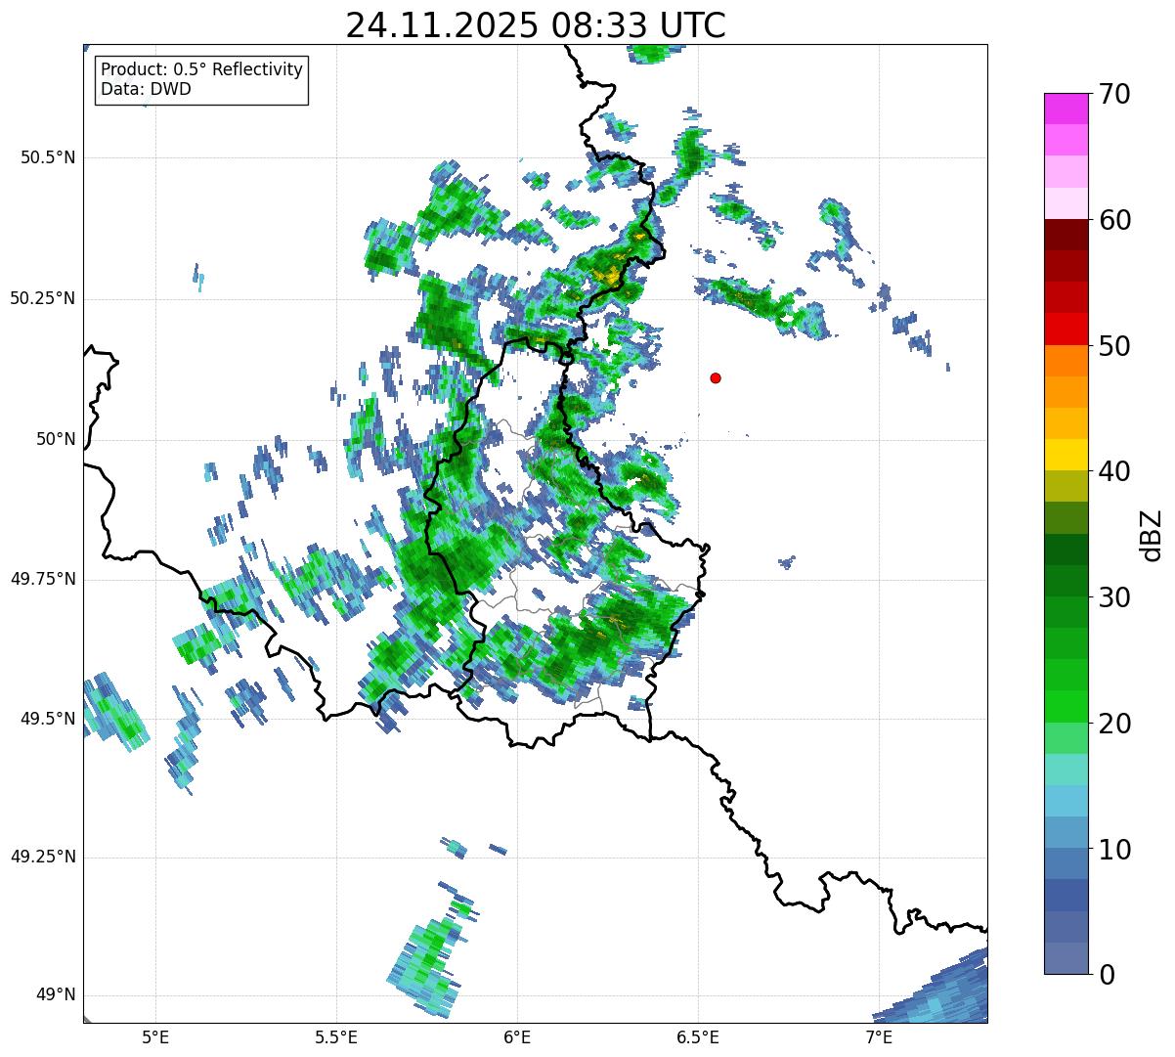
Task: Pick the bright green swatch at 20 dBZ
Action: (1066, 706)
